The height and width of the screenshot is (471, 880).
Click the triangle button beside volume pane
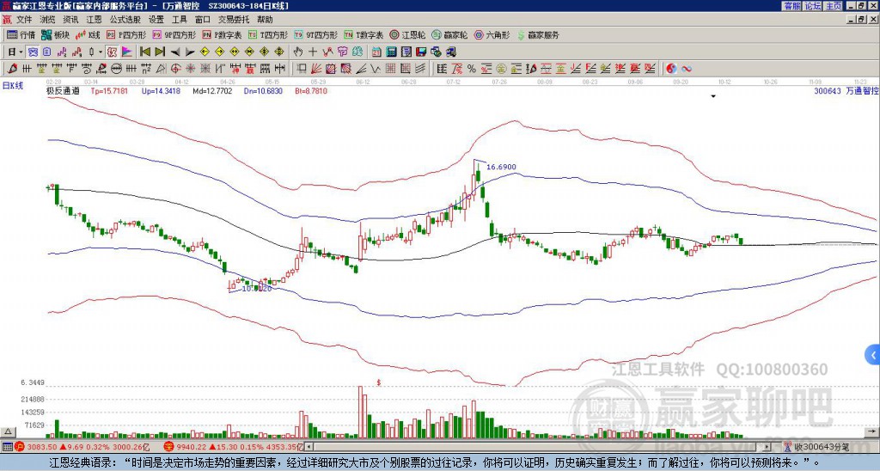7,431
